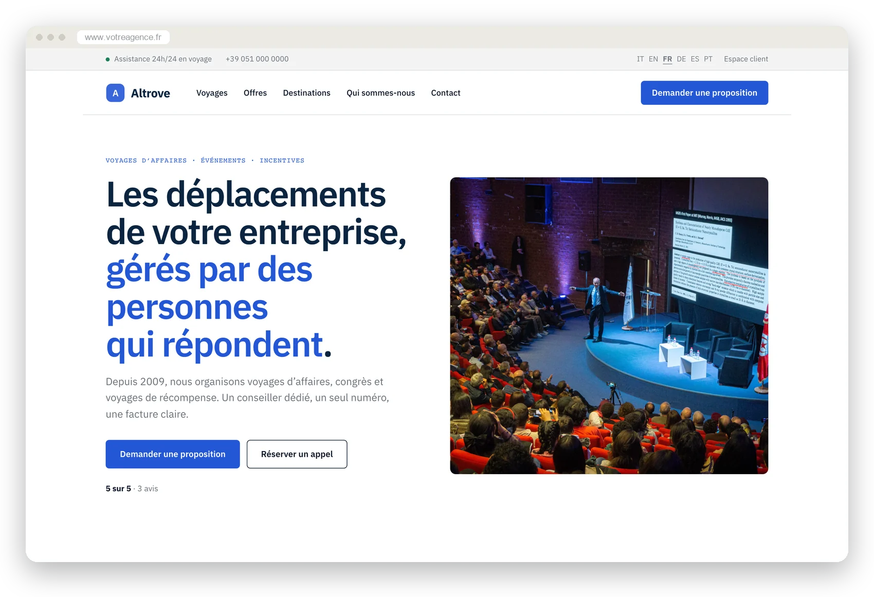The width and height of the screenshot is (874, 597).
Task: Switch site language to IT
Action: (x=640, y=59)
